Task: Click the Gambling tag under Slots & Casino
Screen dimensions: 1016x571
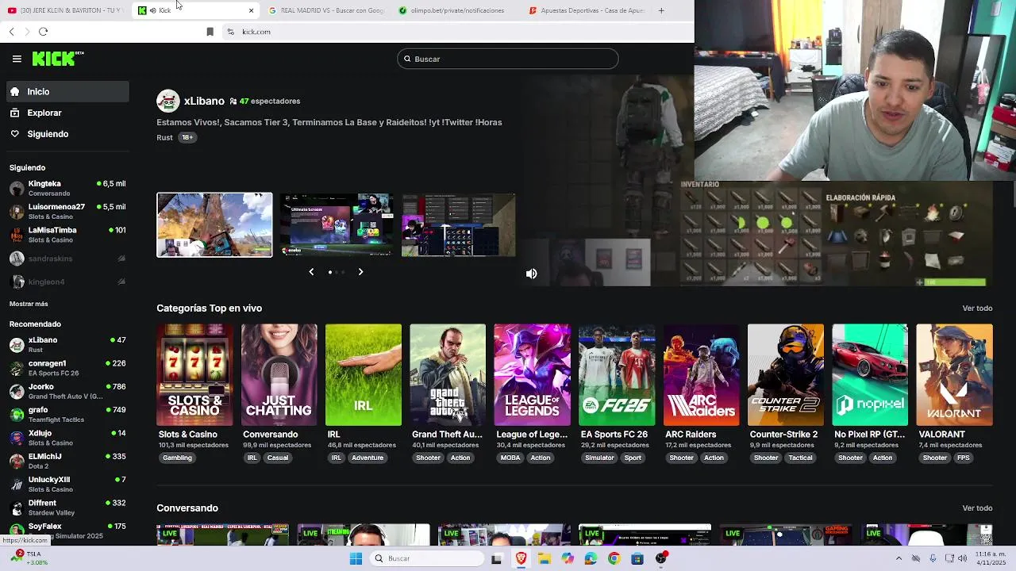Action: pos(177,458)
